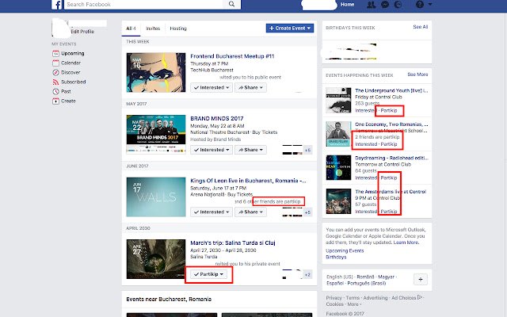Click Buy Tickets for BRAND MINDS 2017
Viewport: 507px width, 317px height.
click(x=265, y=132)
